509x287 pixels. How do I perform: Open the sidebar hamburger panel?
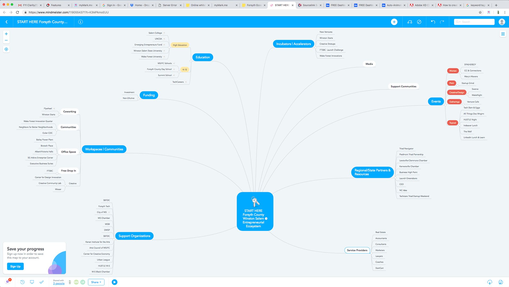pyautogui.click(x=503, y=34)
